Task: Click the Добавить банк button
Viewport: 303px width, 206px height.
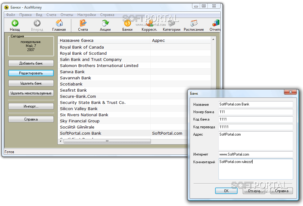Action: point(31,63)
